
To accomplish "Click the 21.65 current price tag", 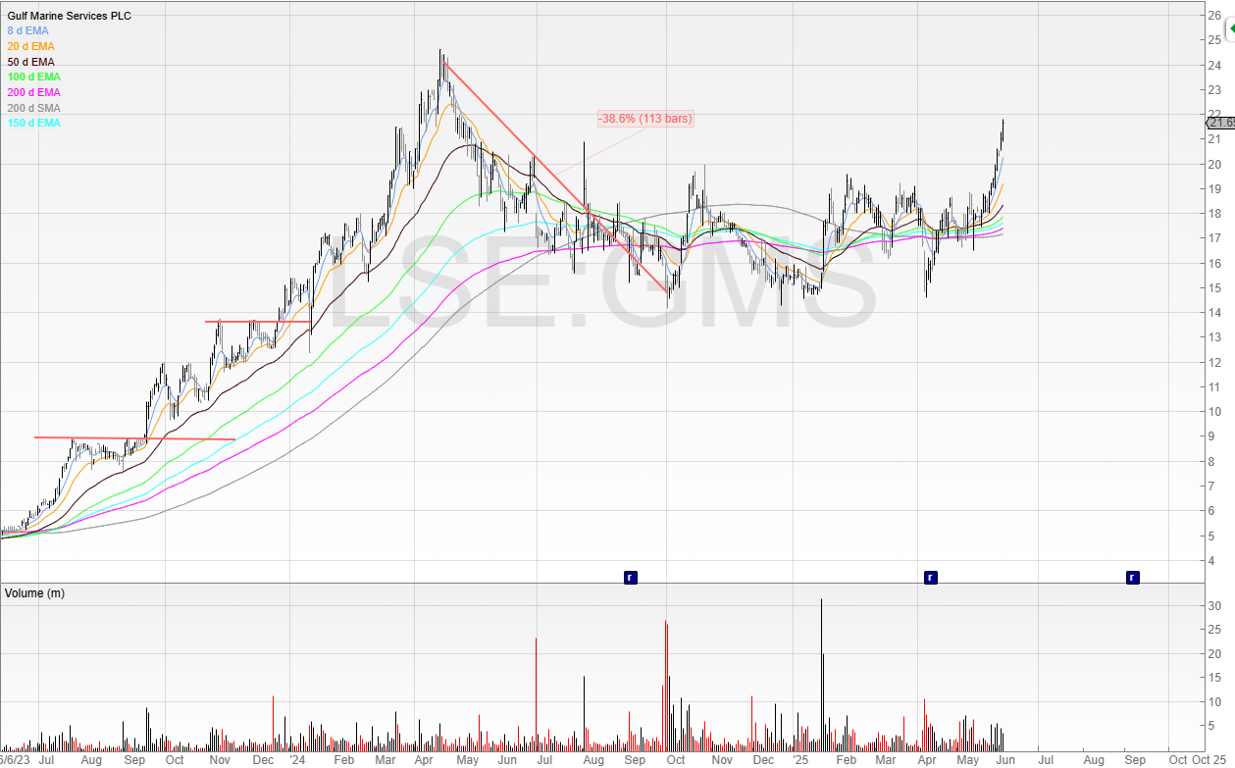I will tap(1220, 122).
